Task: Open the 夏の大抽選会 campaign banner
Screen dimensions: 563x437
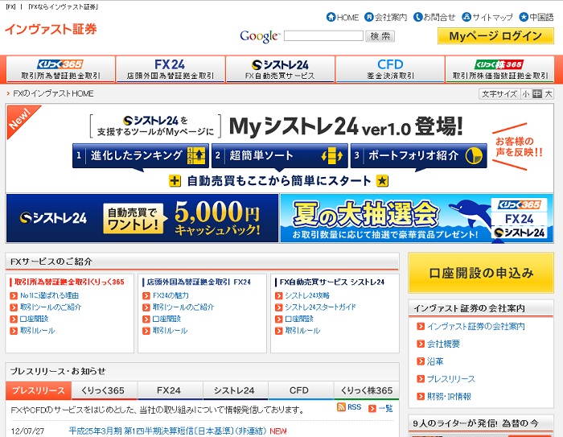Action: (x=416, y=218)
